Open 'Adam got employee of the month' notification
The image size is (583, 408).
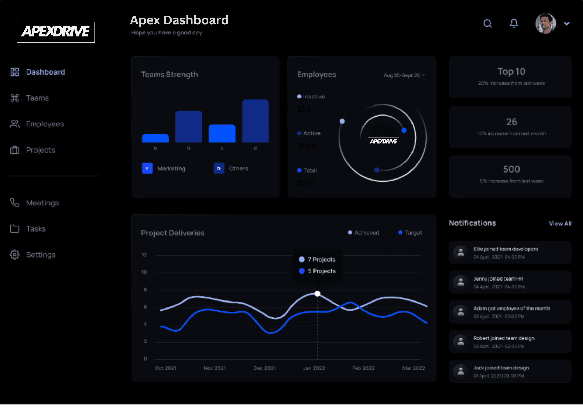pyautogui.click(x=510, y=312)
